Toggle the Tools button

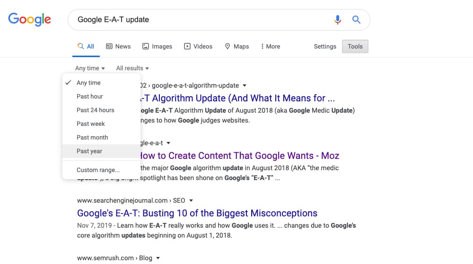click(355, 46)
